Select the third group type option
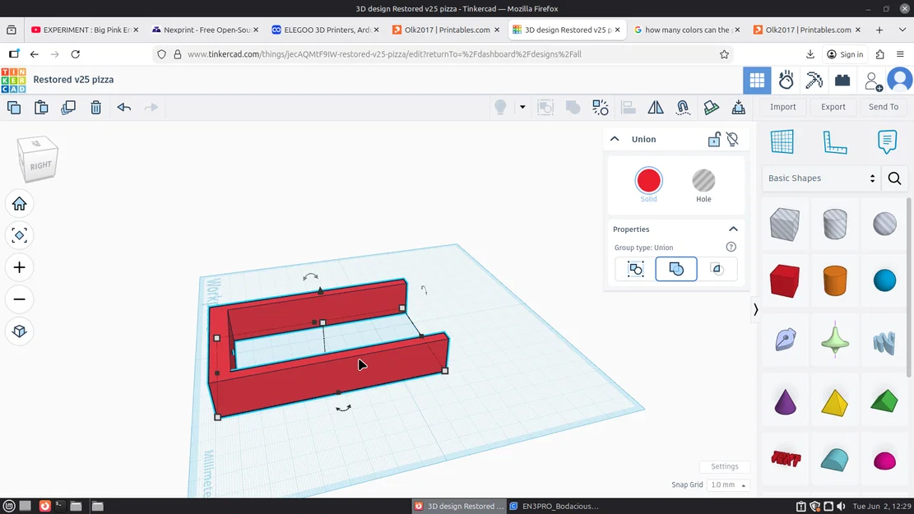 [717, 269]
